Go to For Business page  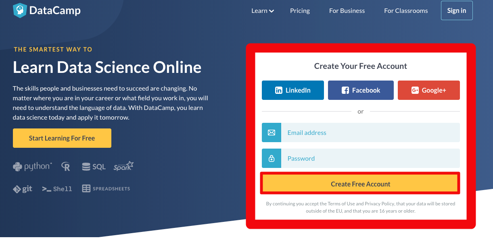pos(347,11)
